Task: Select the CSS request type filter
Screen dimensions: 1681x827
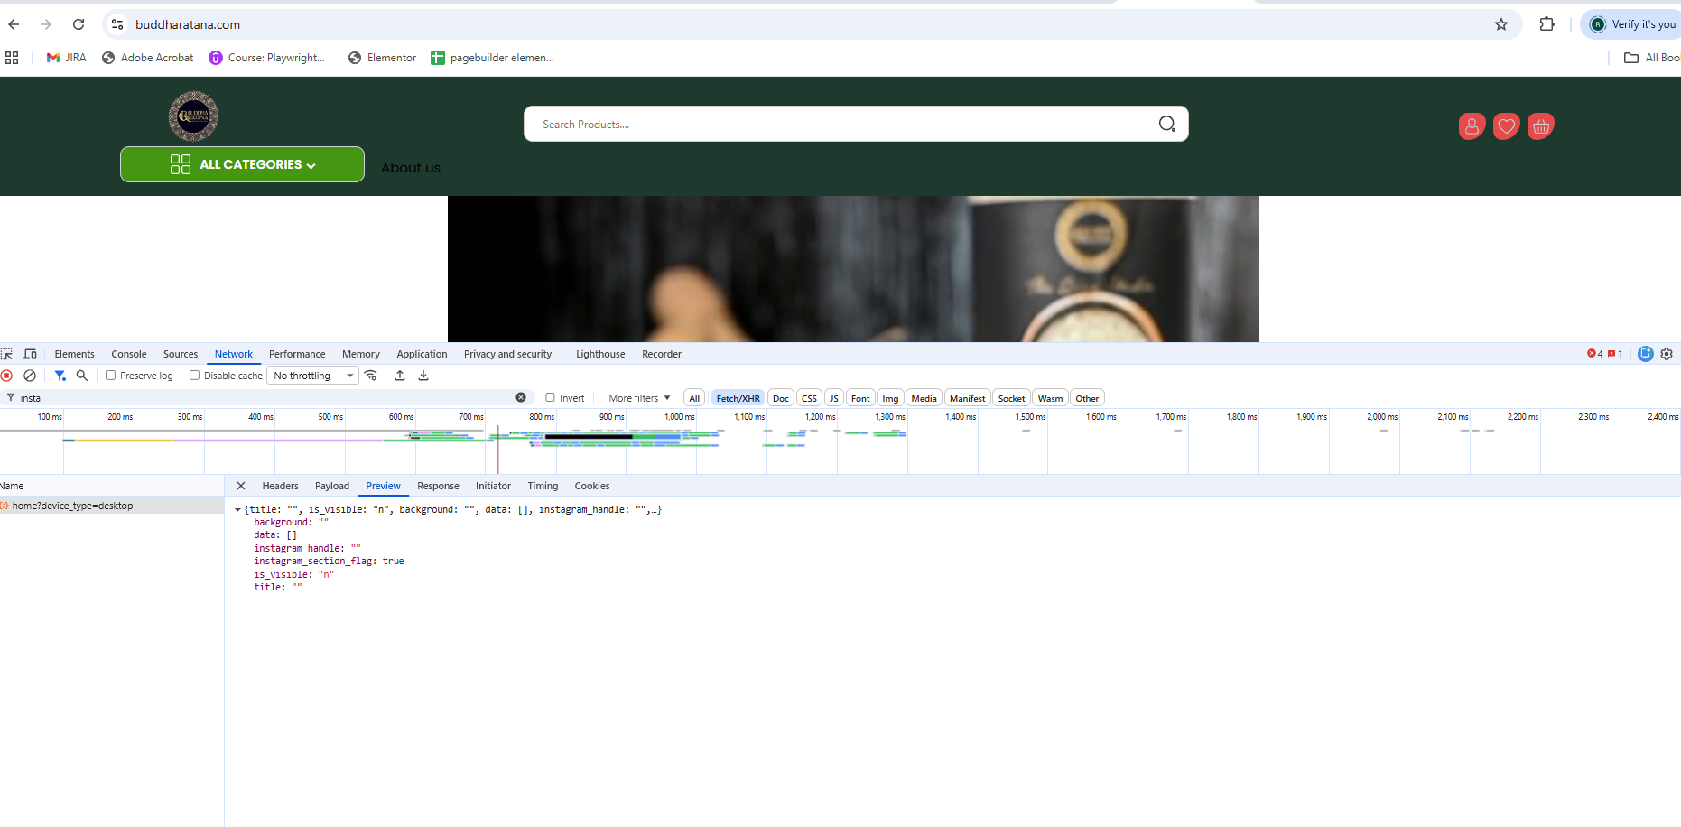Action: (809, 398)
